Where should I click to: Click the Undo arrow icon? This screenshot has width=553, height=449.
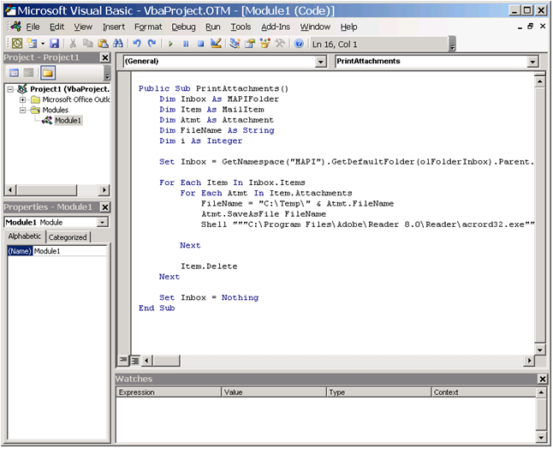[137, 44]
